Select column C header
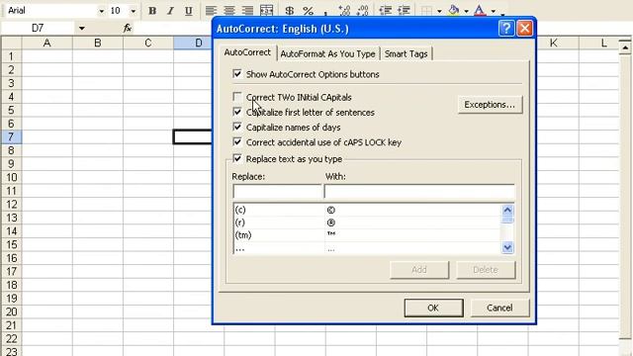633x356 pixels. (148, 43)
